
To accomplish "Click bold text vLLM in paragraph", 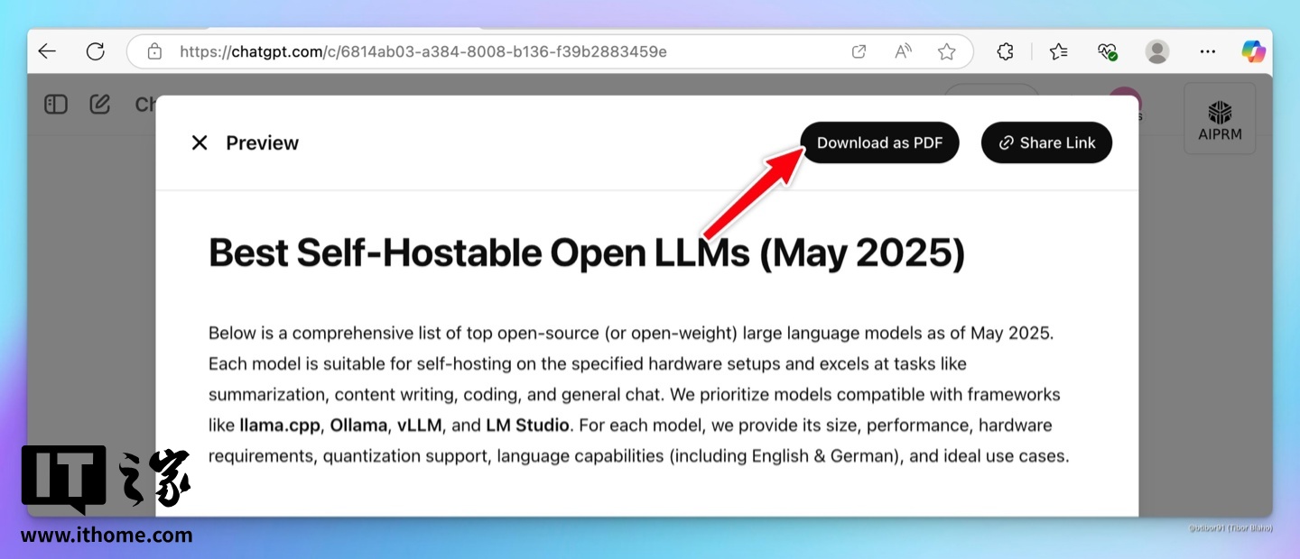I will pyautogui.click(x=422, y=425).
